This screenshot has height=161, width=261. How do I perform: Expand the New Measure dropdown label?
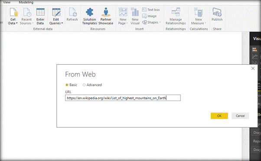[199, 23]
